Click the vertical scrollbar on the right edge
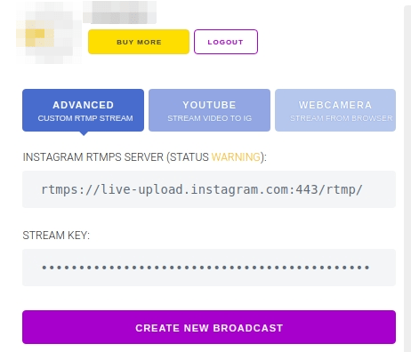The width and height of the screenshot is (411, 352). point(407,178)
